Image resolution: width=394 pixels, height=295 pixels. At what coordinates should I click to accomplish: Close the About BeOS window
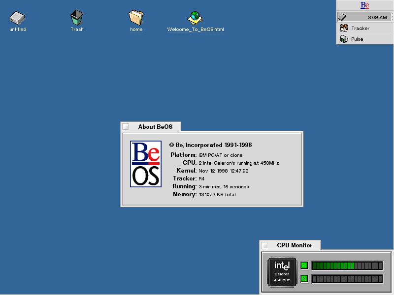[126, 127]
